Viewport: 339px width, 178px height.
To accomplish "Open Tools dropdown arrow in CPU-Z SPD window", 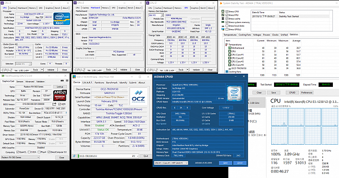I will click(187, 70).
